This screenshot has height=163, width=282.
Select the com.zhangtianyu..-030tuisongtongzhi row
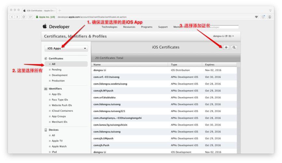(164, 118)
